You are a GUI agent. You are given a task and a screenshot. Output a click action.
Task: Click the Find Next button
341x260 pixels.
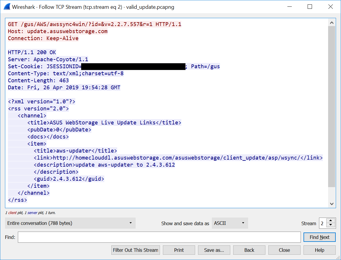click(x=319, y=237)
